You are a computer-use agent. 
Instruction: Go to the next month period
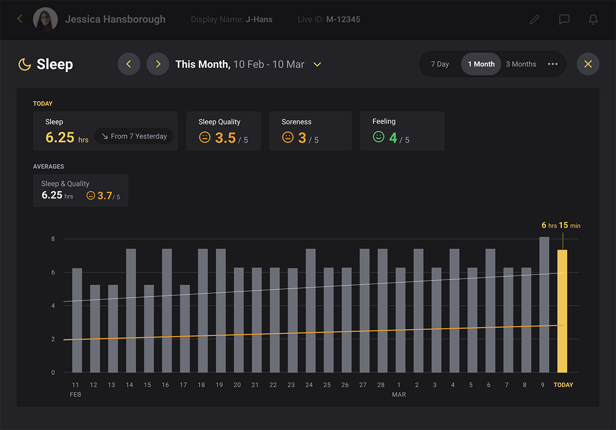click(158, 64)
